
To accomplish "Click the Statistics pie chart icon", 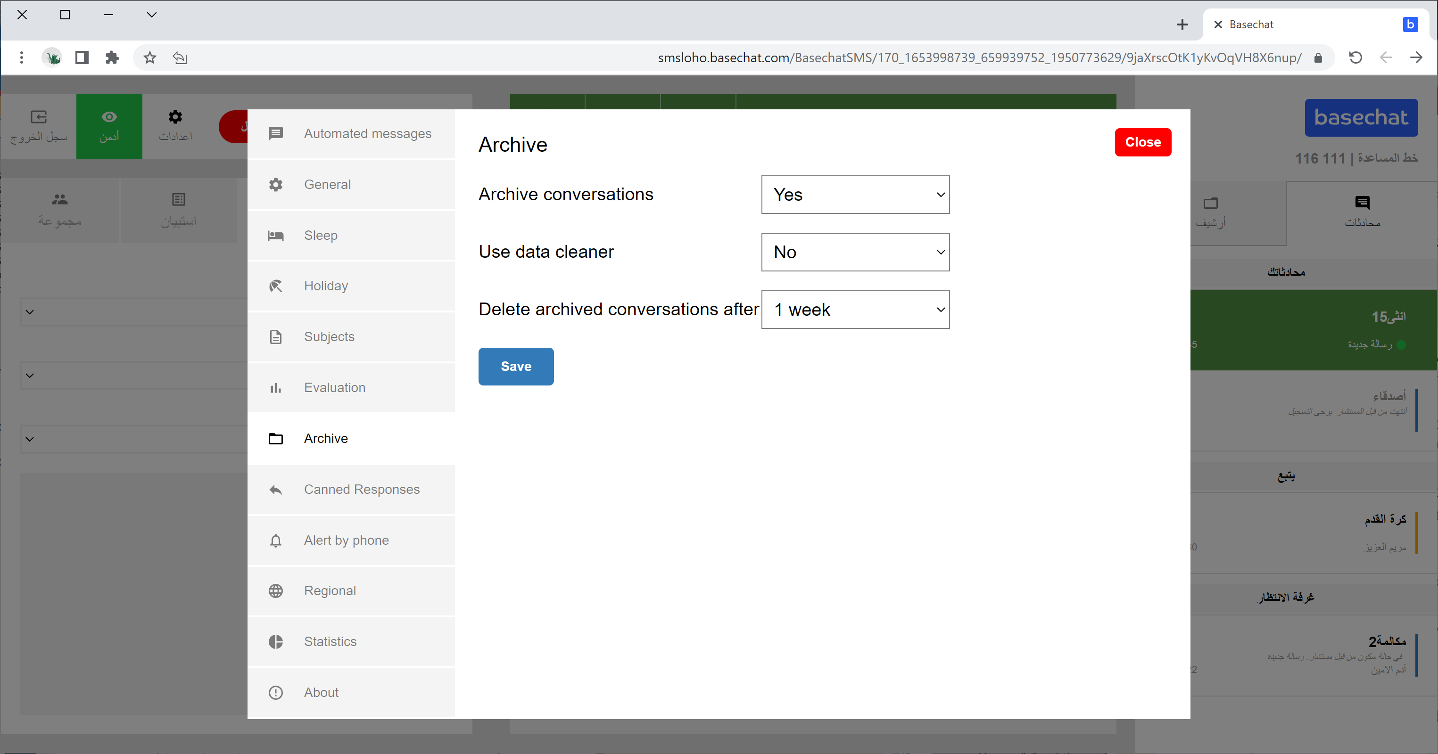I will click(276, 642).
